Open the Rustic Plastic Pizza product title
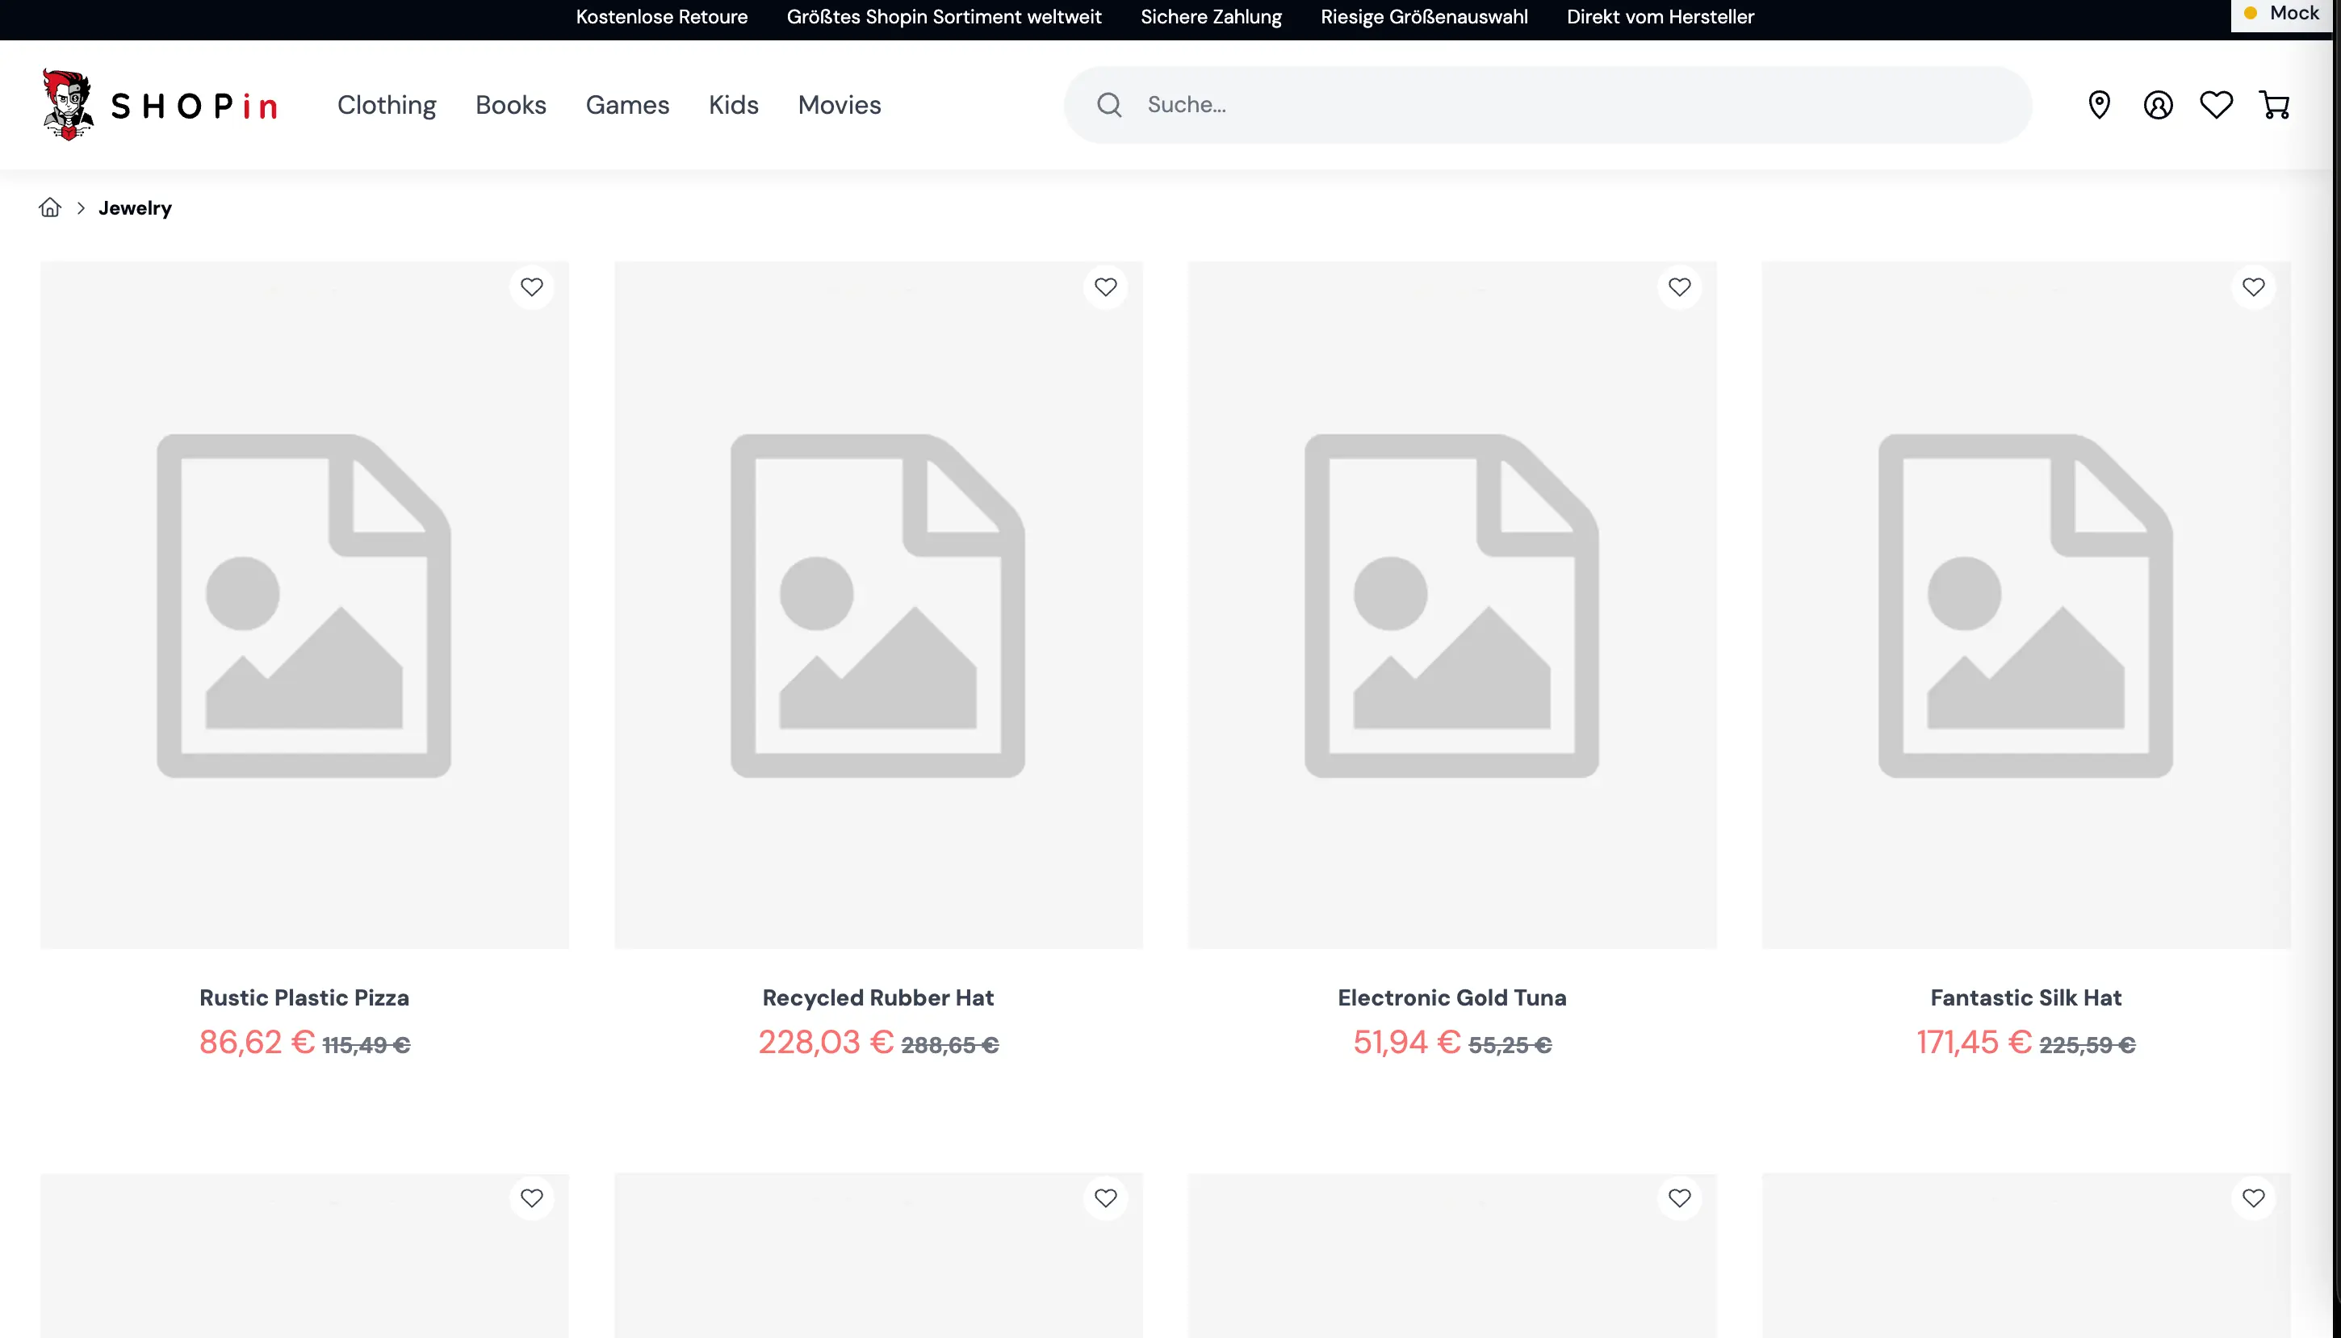Screen dimensions: 2341x1338 (x=304, y=997)
